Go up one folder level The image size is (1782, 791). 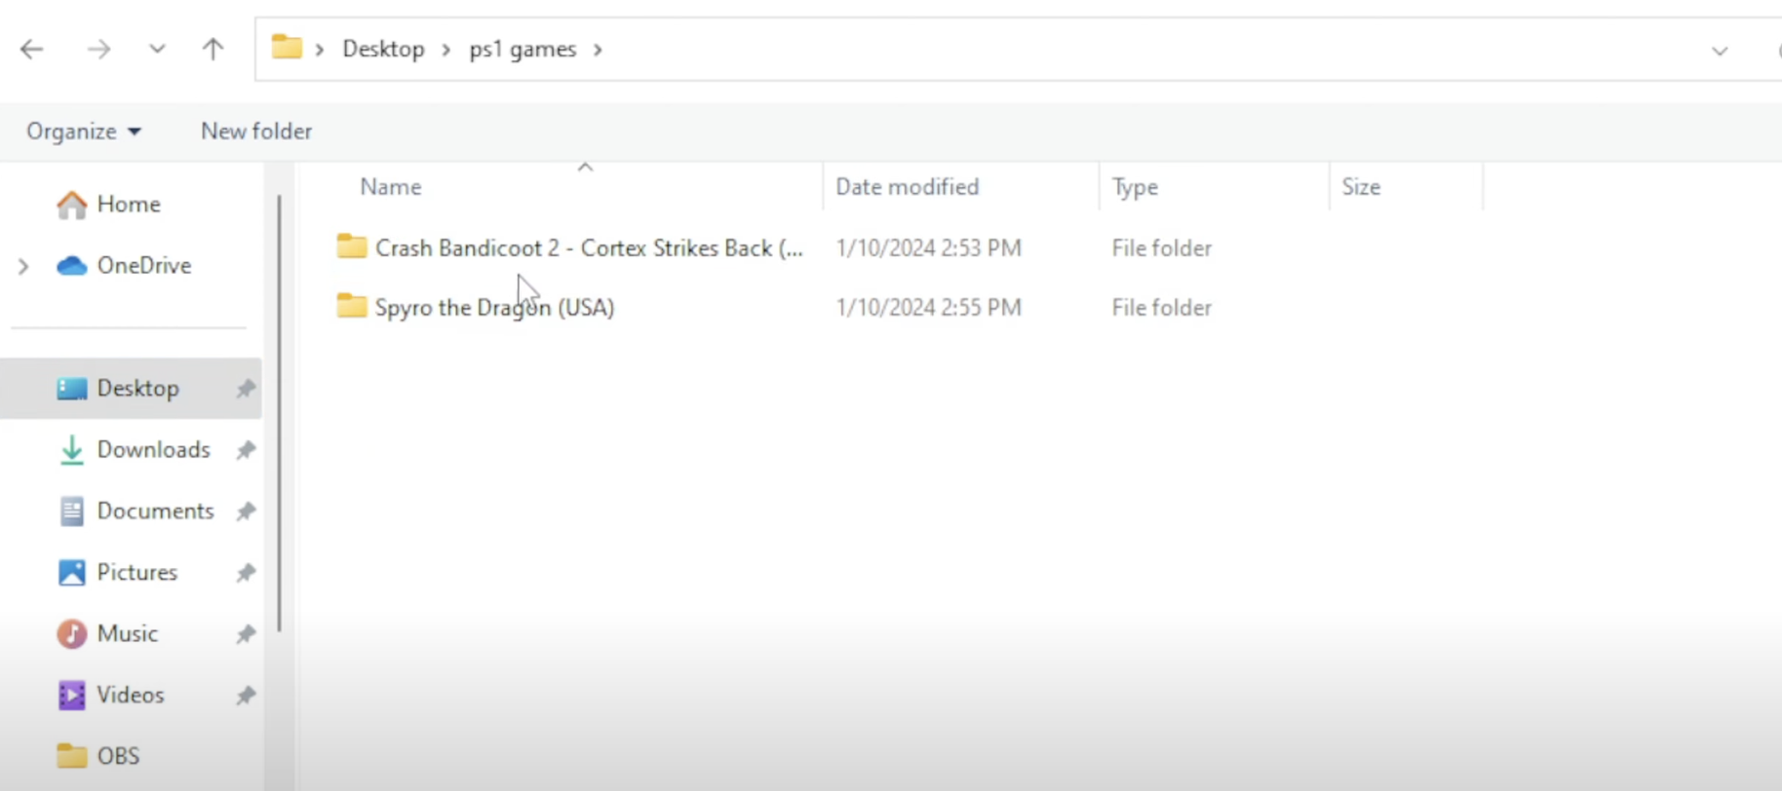tap(213, 49)
